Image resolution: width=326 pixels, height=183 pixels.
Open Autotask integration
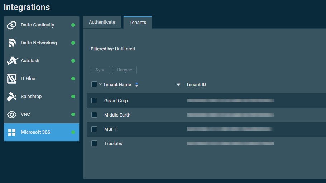point(42,61)
